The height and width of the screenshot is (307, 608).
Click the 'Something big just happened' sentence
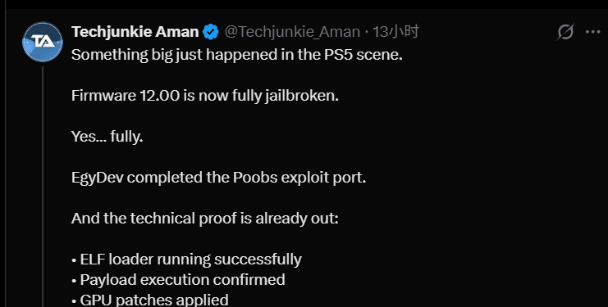tap(237, 55)
